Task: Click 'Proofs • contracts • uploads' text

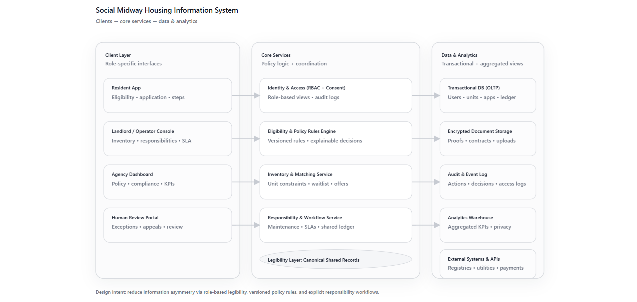Action: pyautogui.click(x=481, y=141)
